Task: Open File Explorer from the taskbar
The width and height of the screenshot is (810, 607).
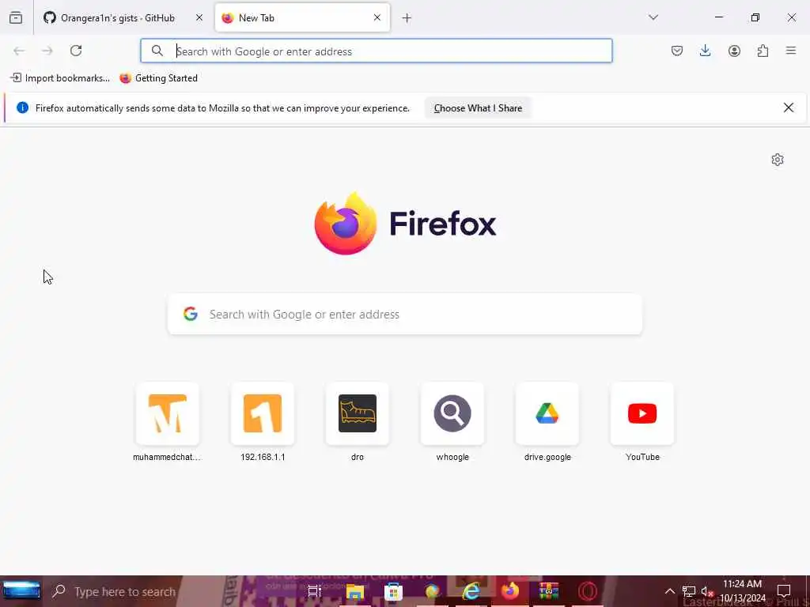Action: 355,591
